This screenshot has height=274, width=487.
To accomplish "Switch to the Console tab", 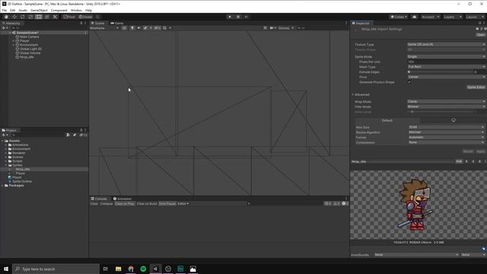I will pyautogui.click(x=99, y=199).
